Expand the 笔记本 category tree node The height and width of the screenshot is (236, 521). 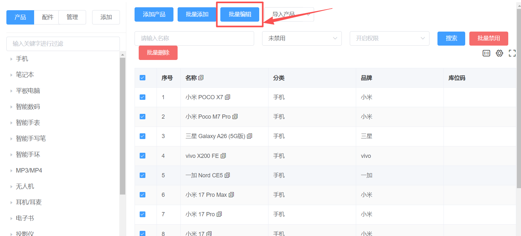(11, 75)
